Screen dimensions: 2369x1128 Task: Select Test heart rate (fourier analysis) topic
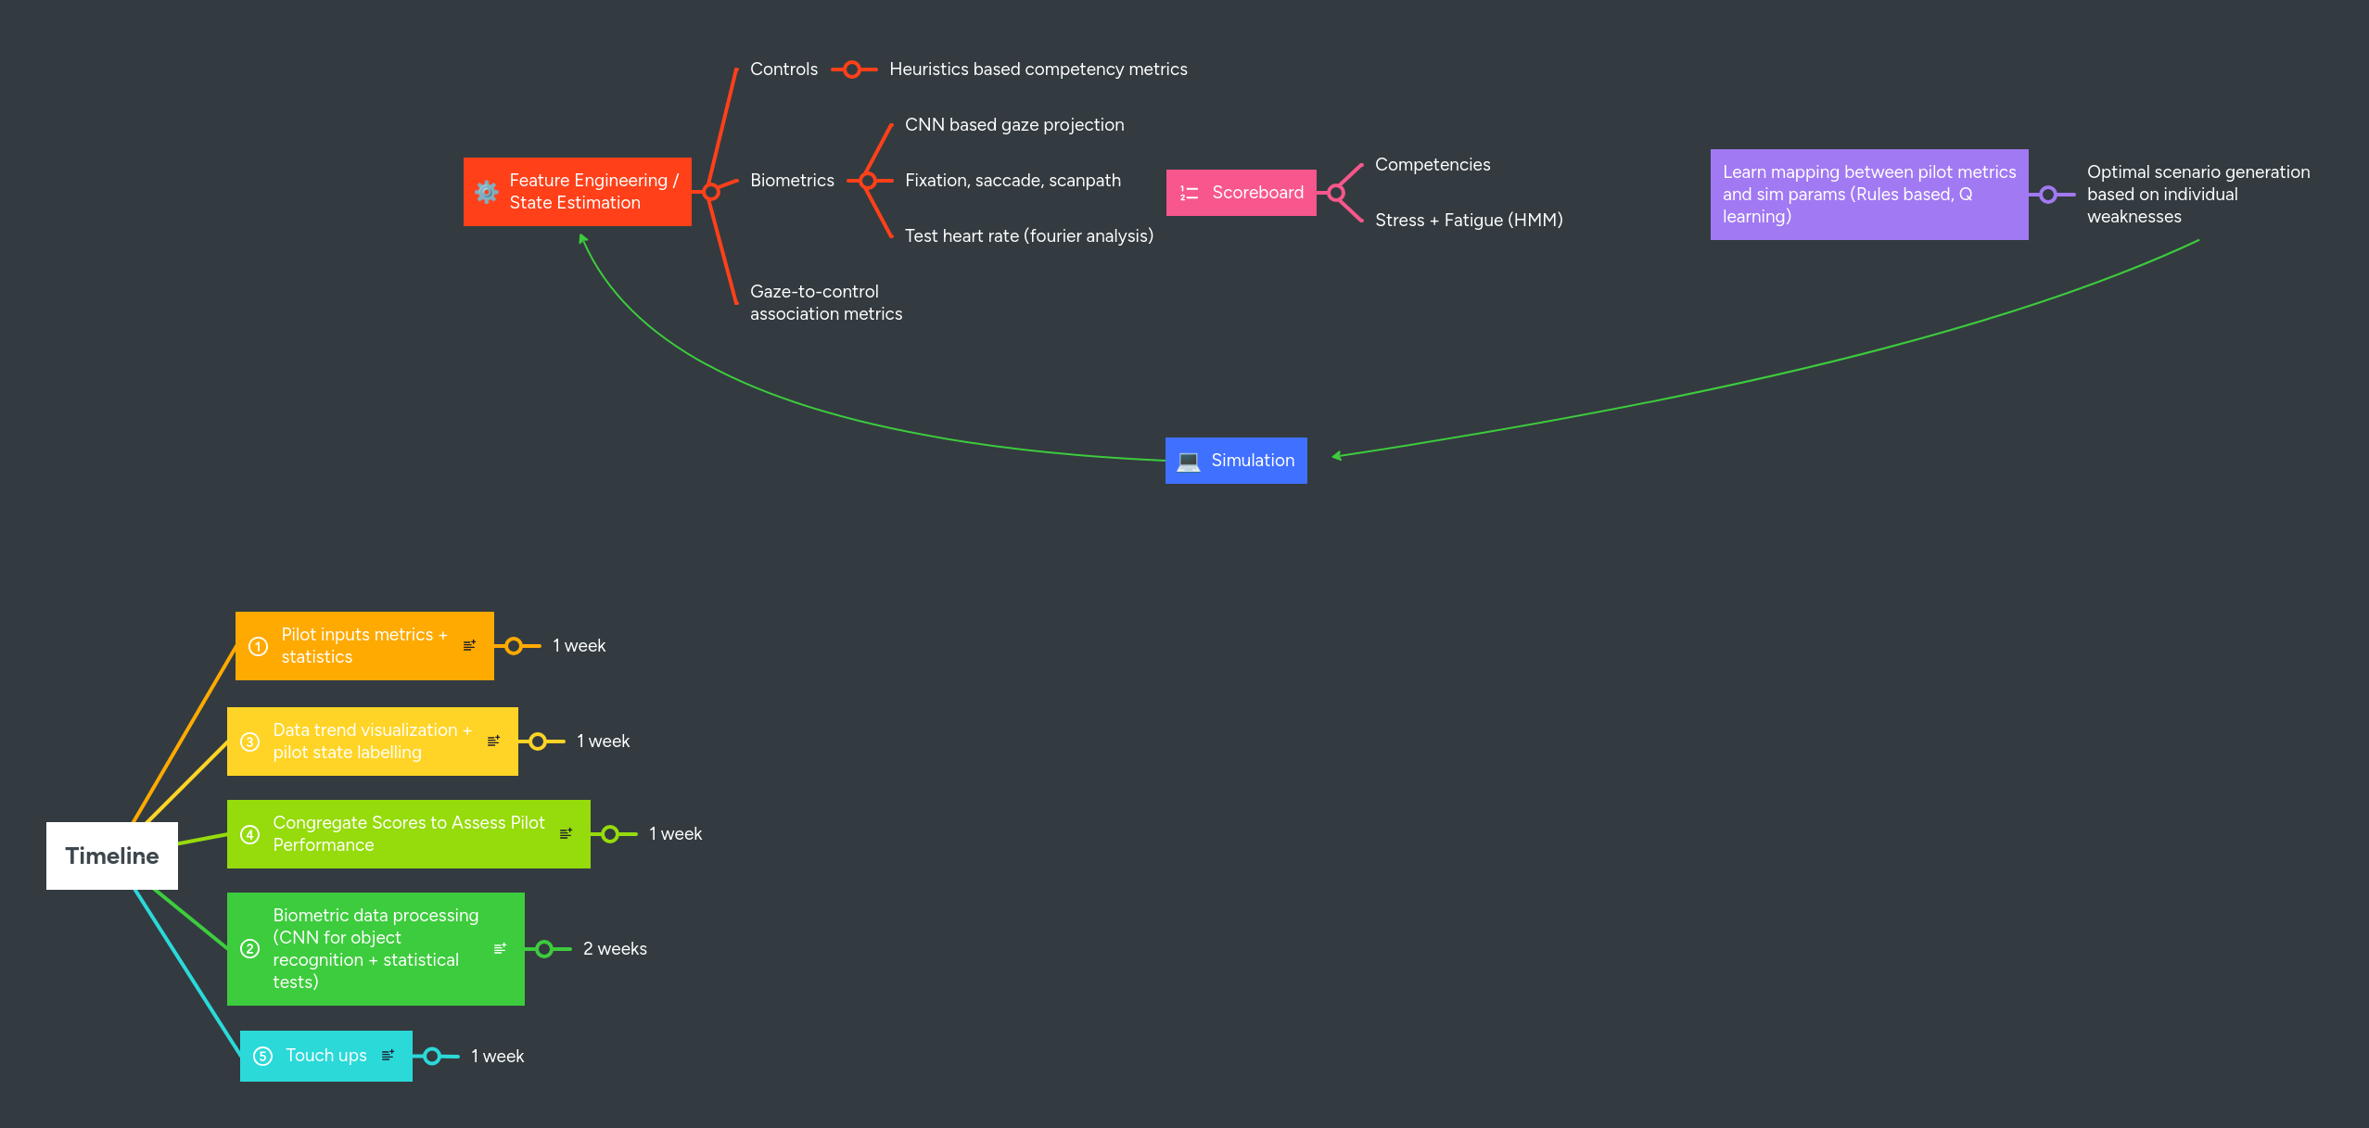(1029, 236)
